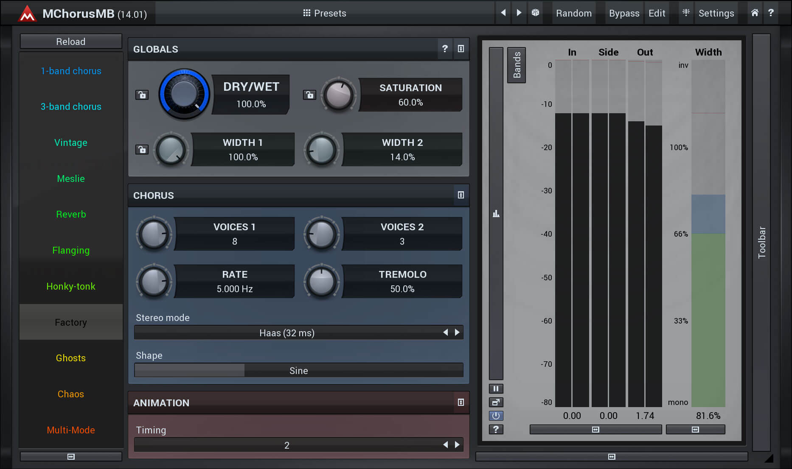Toggle meter power button

click(496, 416)
